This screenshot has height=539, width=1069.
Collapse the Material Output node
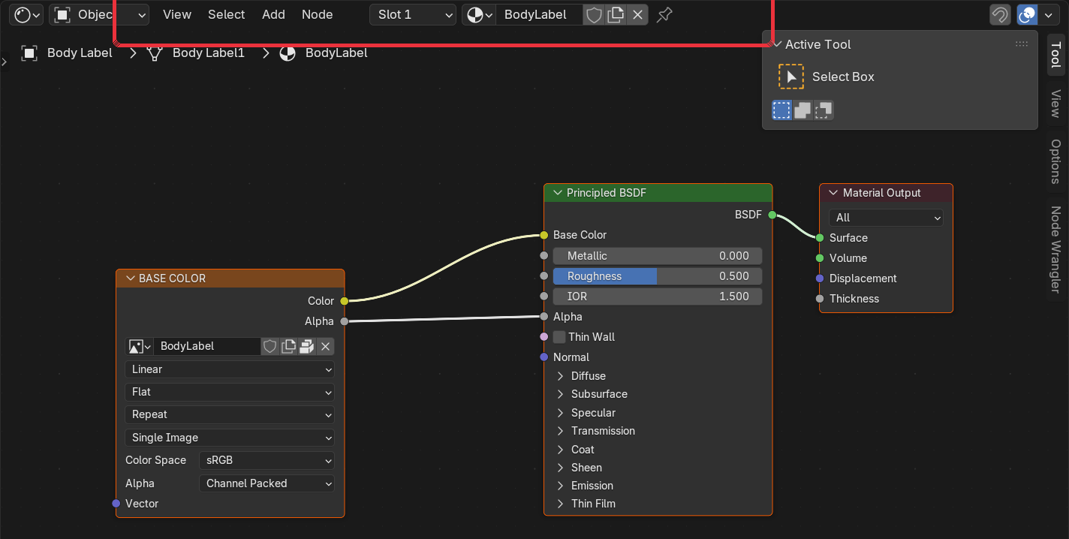(x=833, y=193)
